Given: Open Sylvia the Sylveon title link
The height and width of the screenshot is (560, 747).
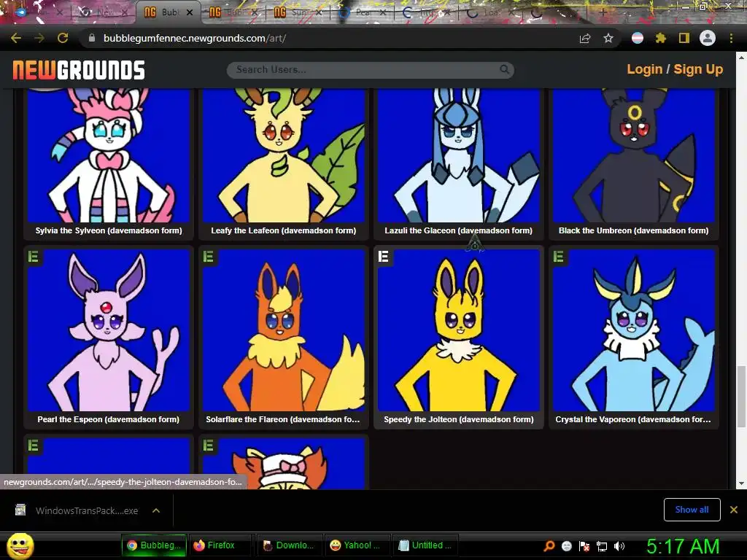Looking at the screenshot, I should point(109,230).
